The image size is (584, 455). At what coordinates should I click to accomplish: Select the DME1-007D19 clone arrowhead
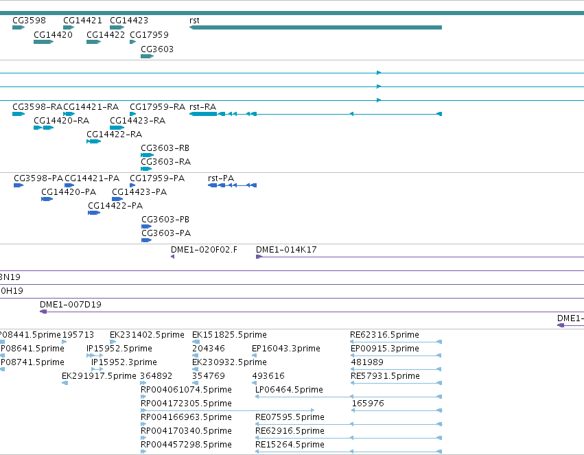tap(43, 312)
